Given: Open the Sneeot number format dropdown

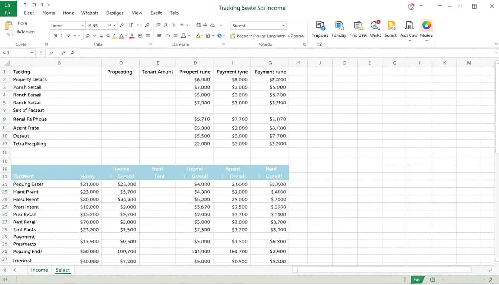Looking at the screenshot, I should pos(283,26).
